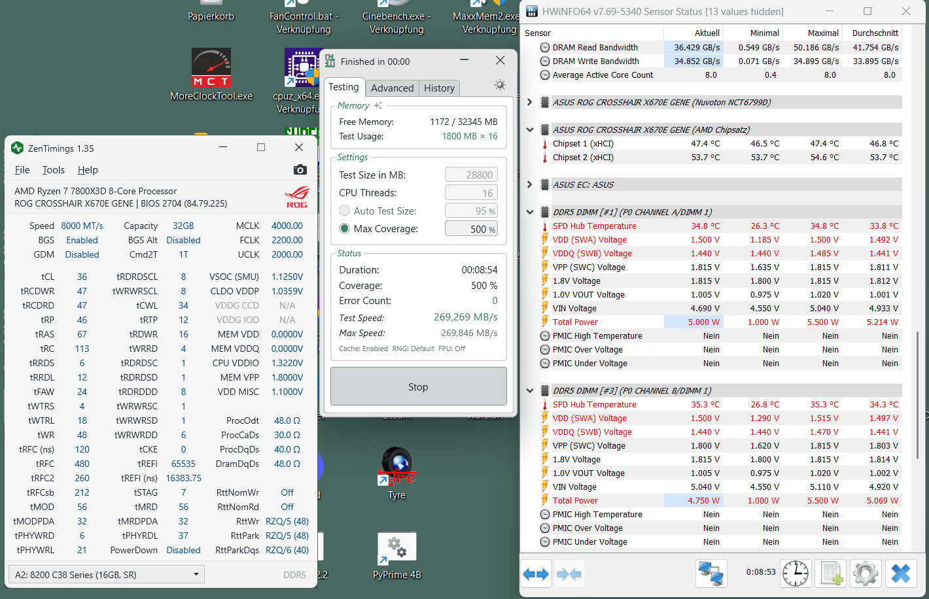Switch to the Advanced tab
The height and width of the screenshot is (599, 929).
click(392, 88)
